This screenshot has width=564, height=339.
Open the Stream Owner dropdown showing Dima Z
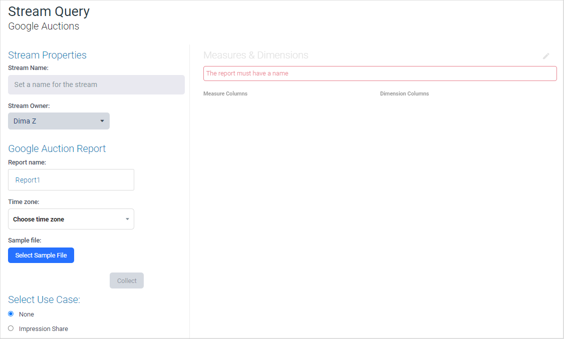[x=59, y=121]
